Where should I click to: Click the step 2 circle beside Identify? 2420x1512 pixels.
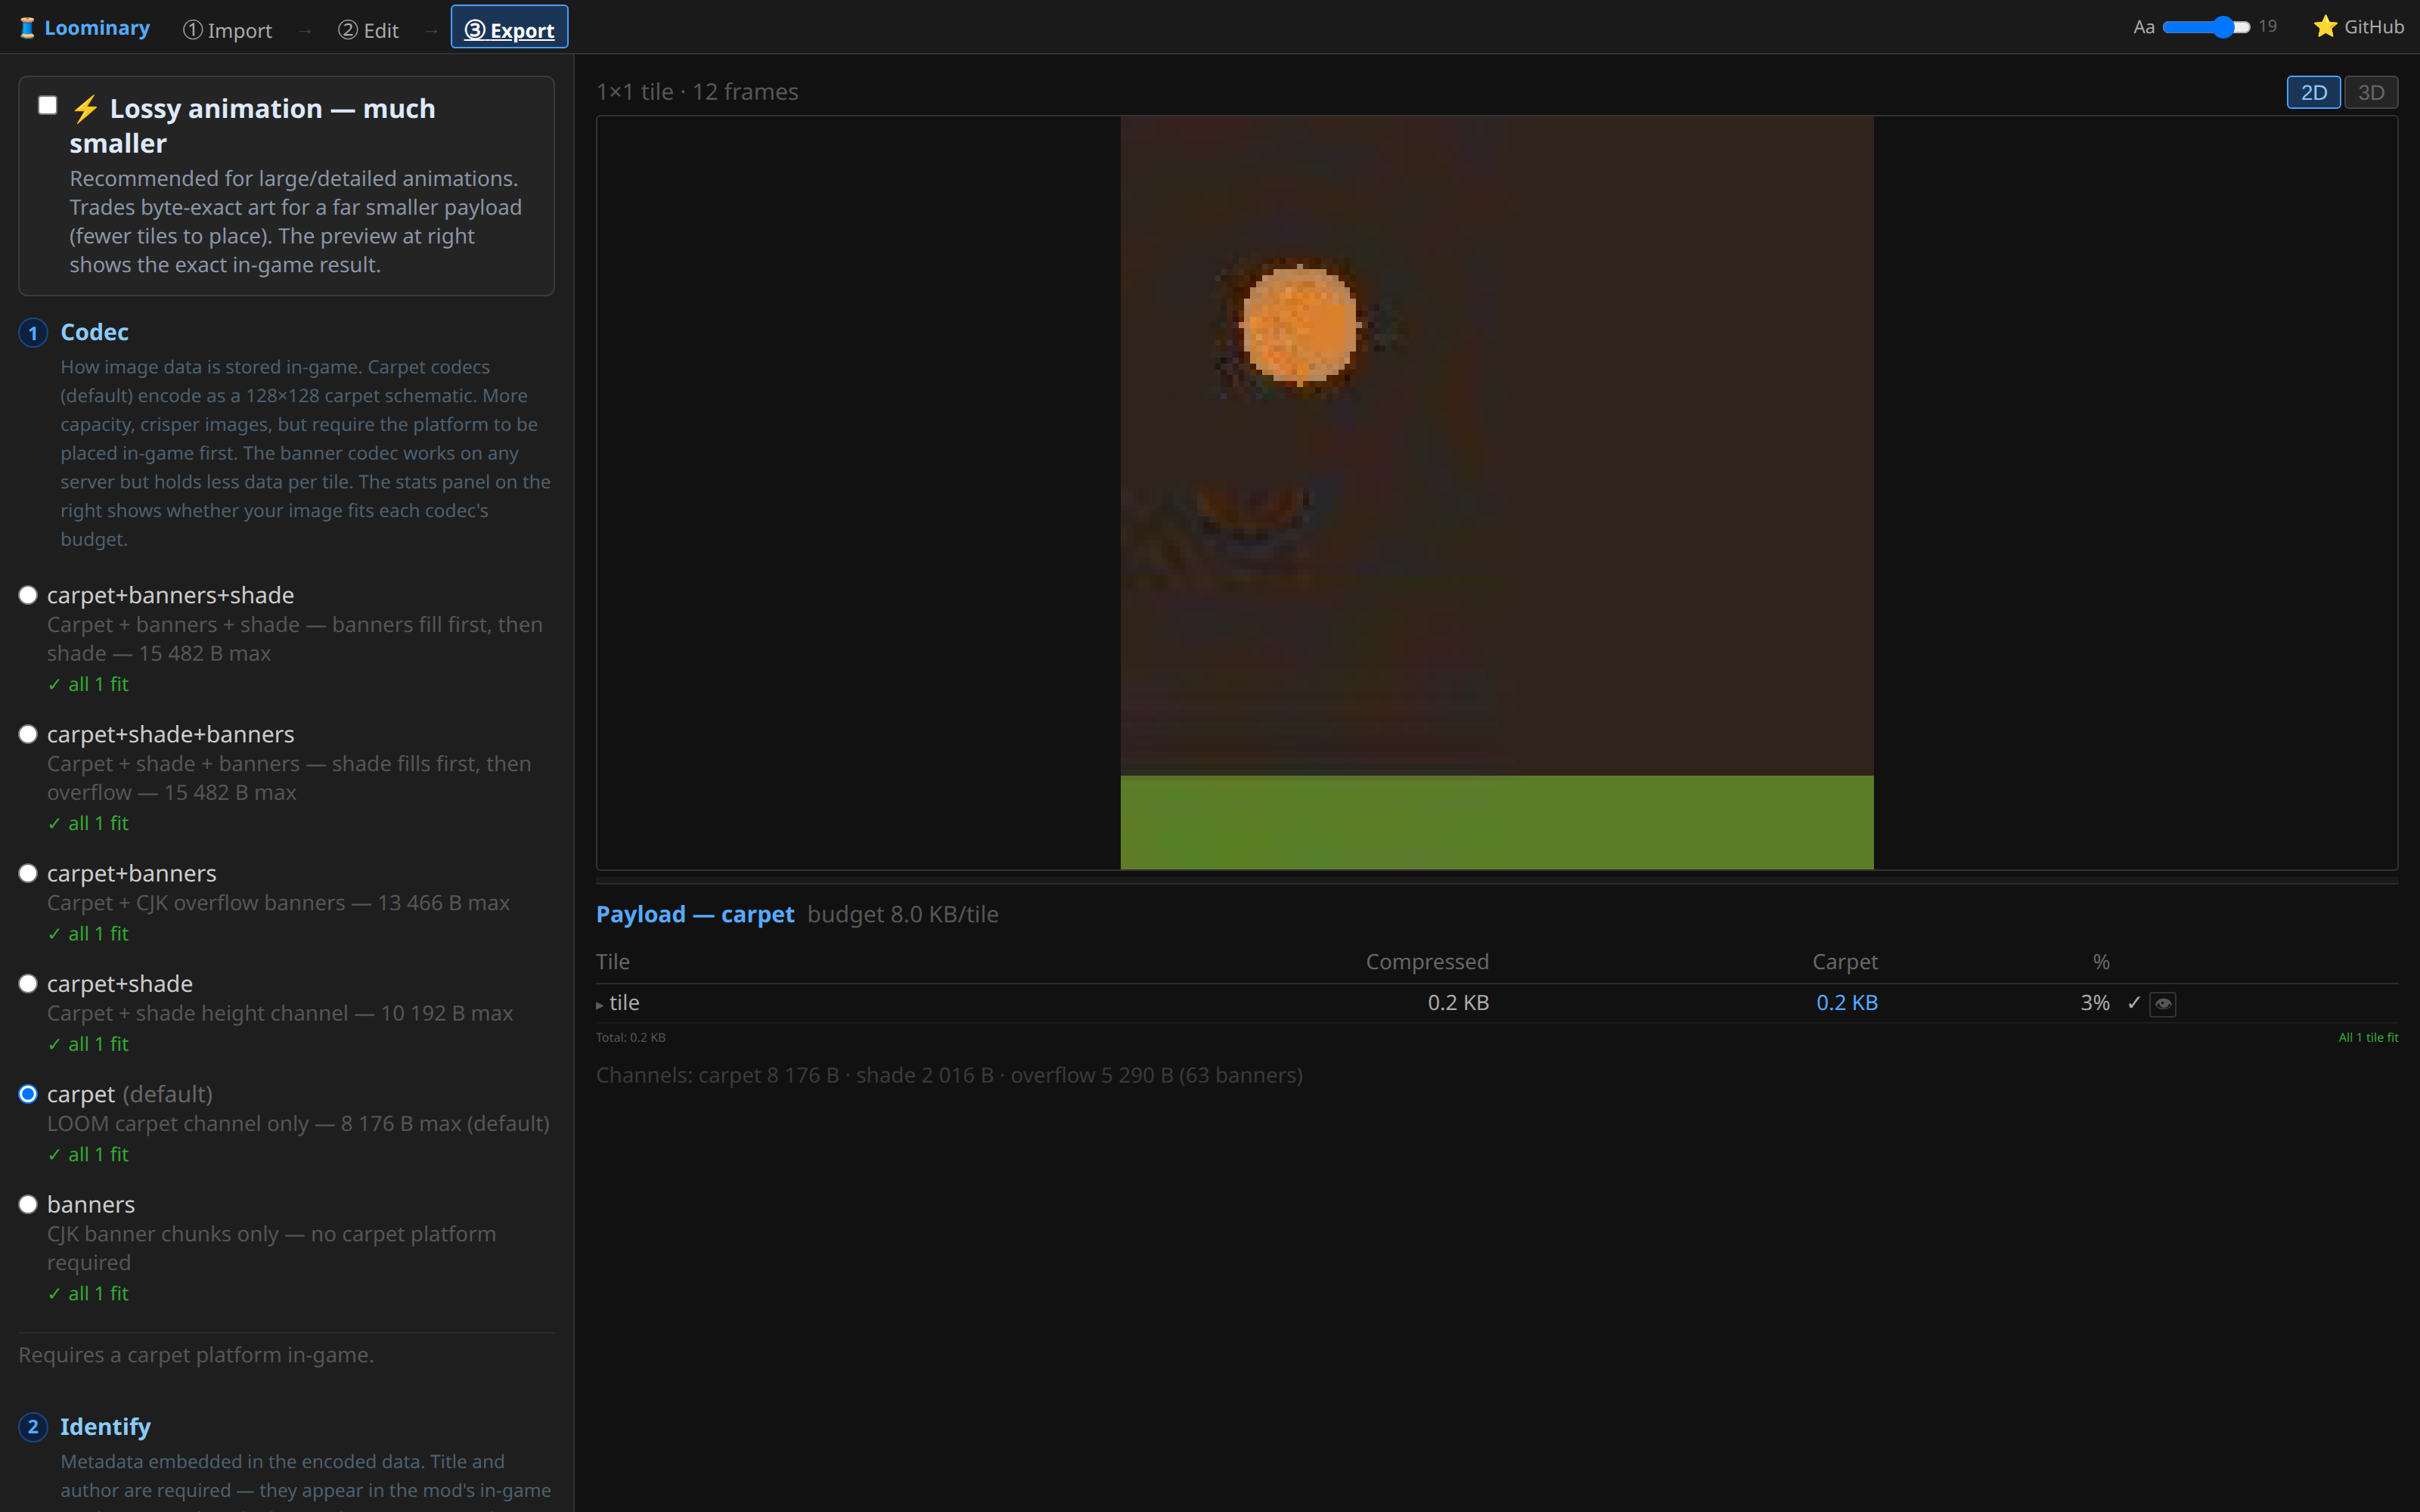33,1427
